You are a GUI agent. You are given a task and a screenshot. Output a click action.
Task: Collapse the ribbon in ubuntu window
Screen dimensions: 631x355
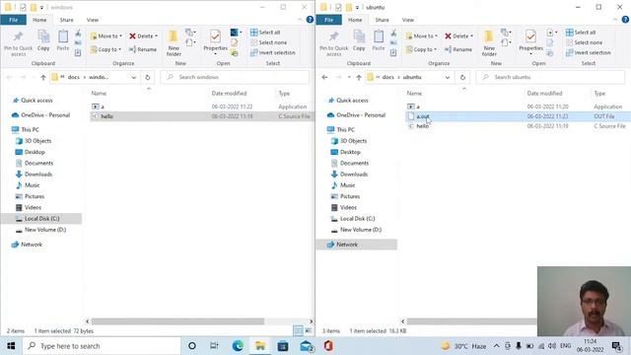pos(615,20)
